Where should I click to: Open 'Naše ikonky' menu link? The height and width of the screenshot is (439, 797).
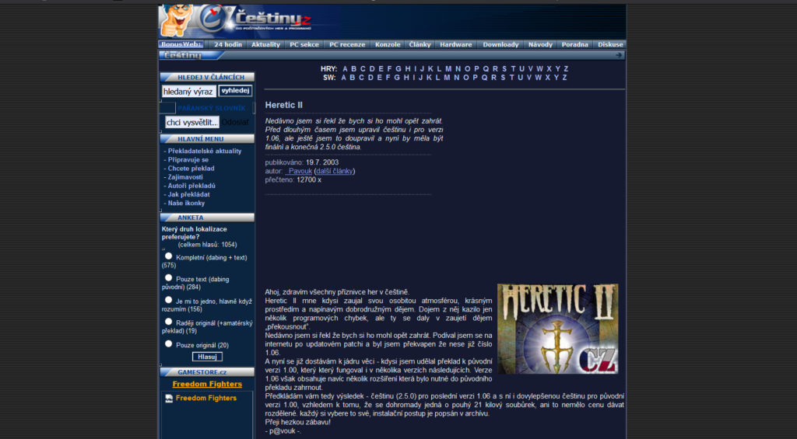(186, 203)
